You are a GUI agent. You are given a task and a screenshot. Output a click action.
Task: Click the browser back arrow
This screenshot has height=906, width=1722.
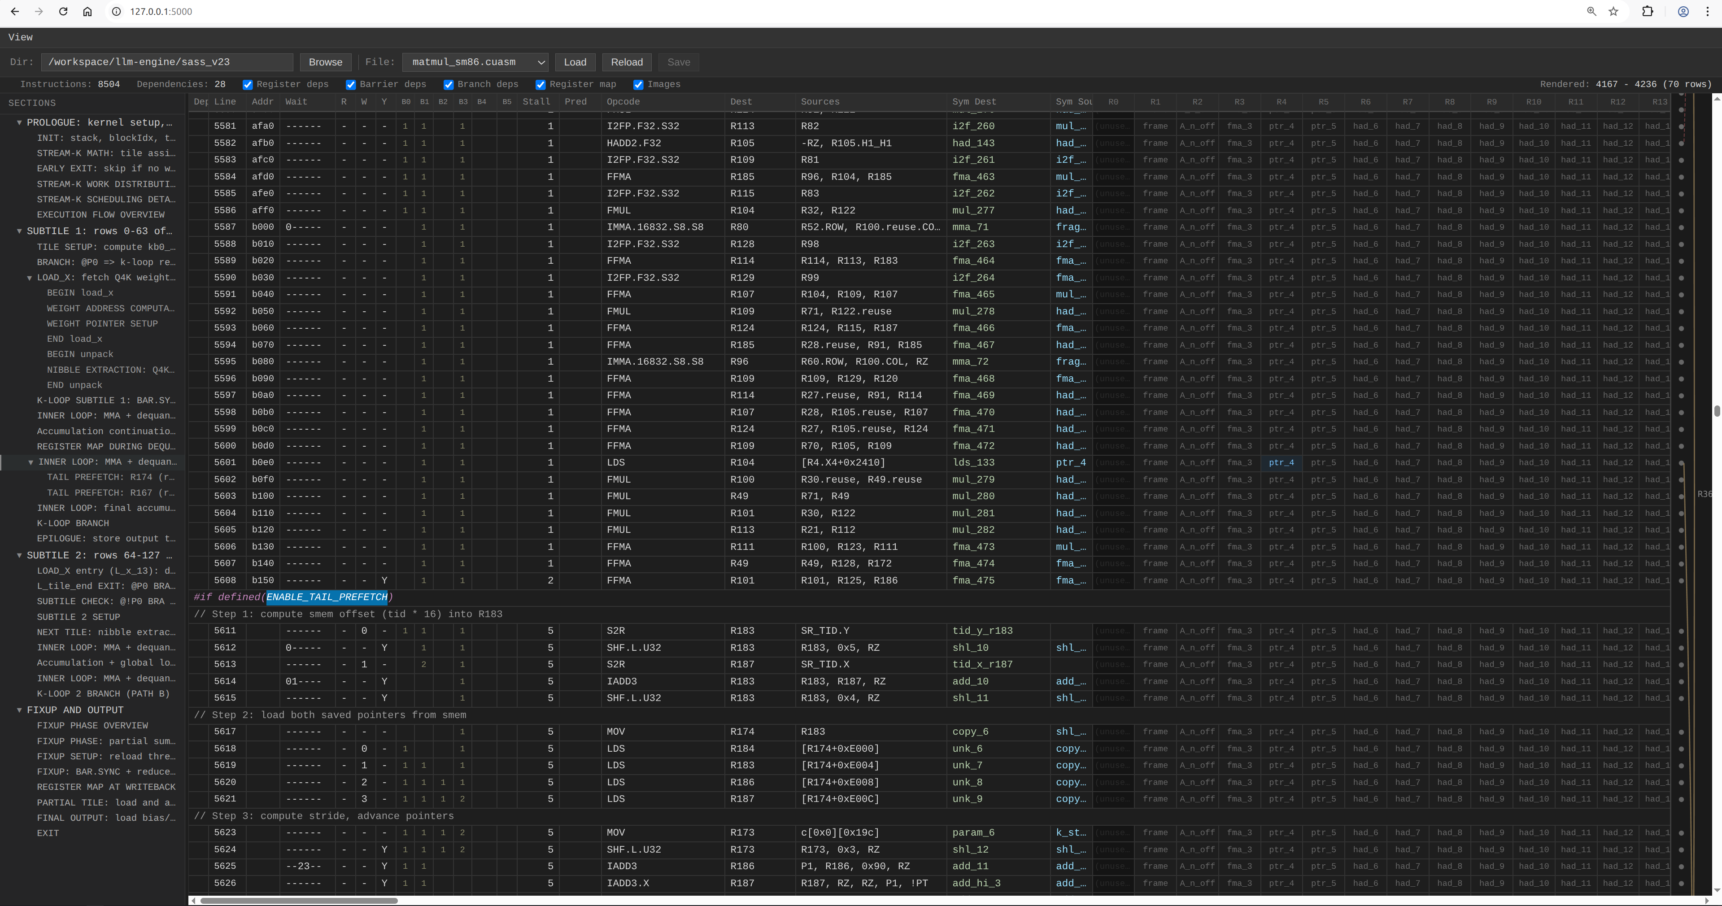tap(15, 11)
